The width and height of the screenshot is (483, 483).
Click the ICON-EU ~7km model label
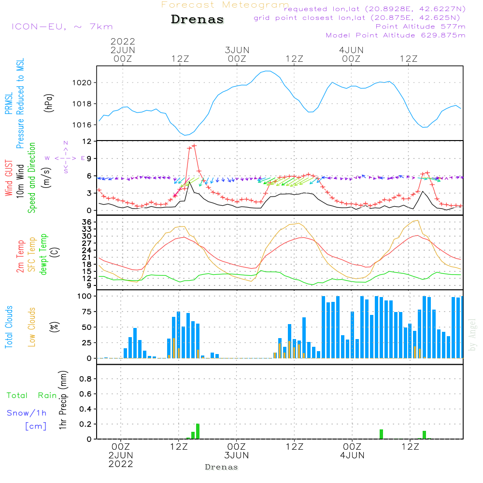pos(62,27)
